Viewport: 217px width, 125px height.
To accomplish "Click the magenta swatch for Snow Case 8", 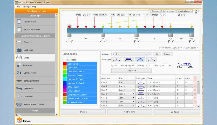I will (65, 91).
